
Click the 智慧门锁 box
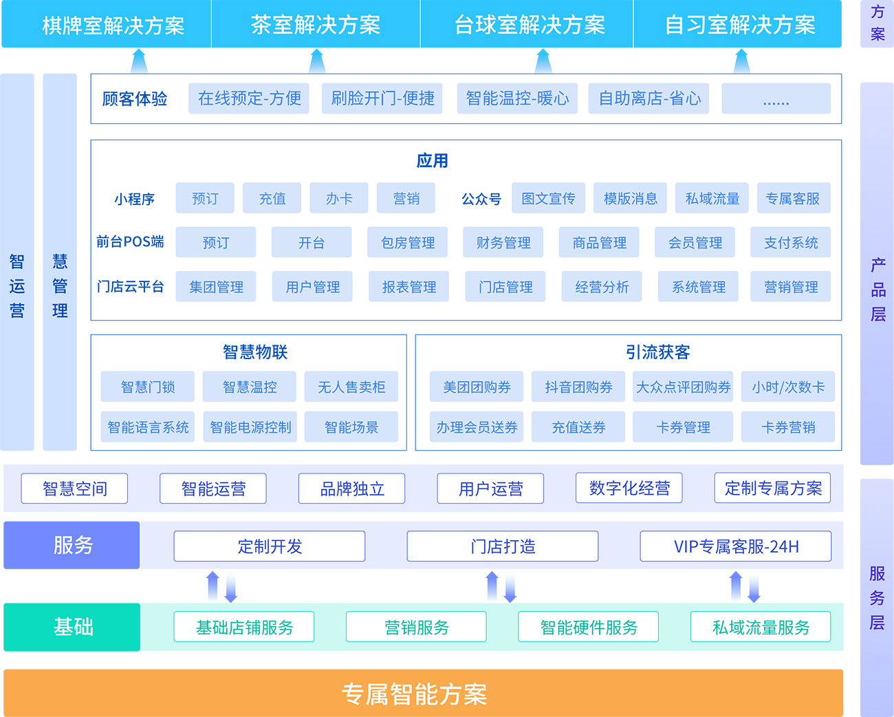[x=148, y=387]
